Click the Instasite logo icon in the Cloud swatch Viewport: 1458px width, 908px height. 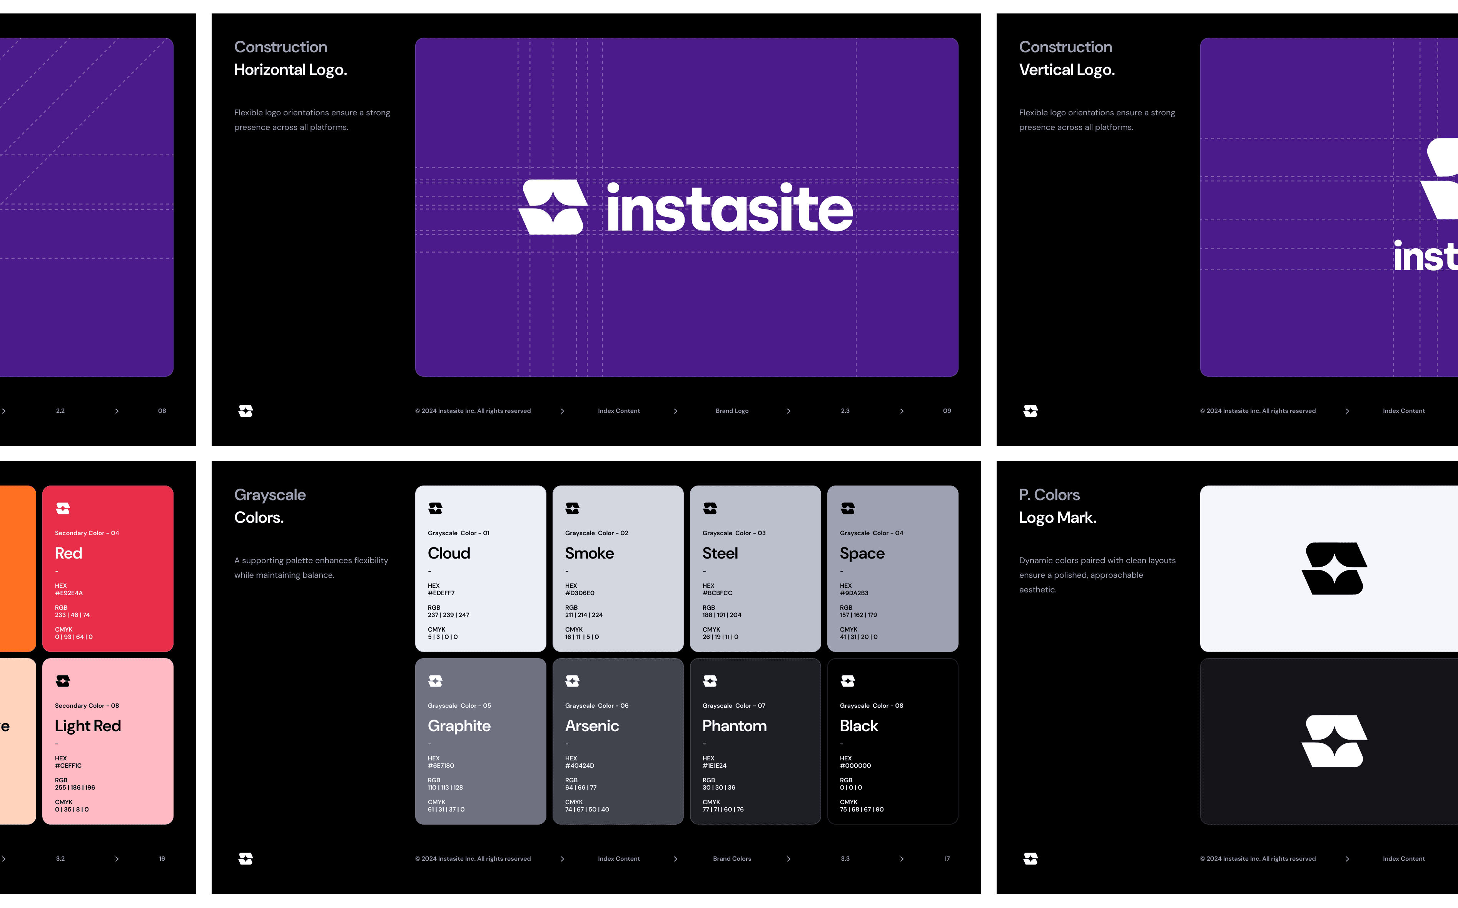[435, 509]
